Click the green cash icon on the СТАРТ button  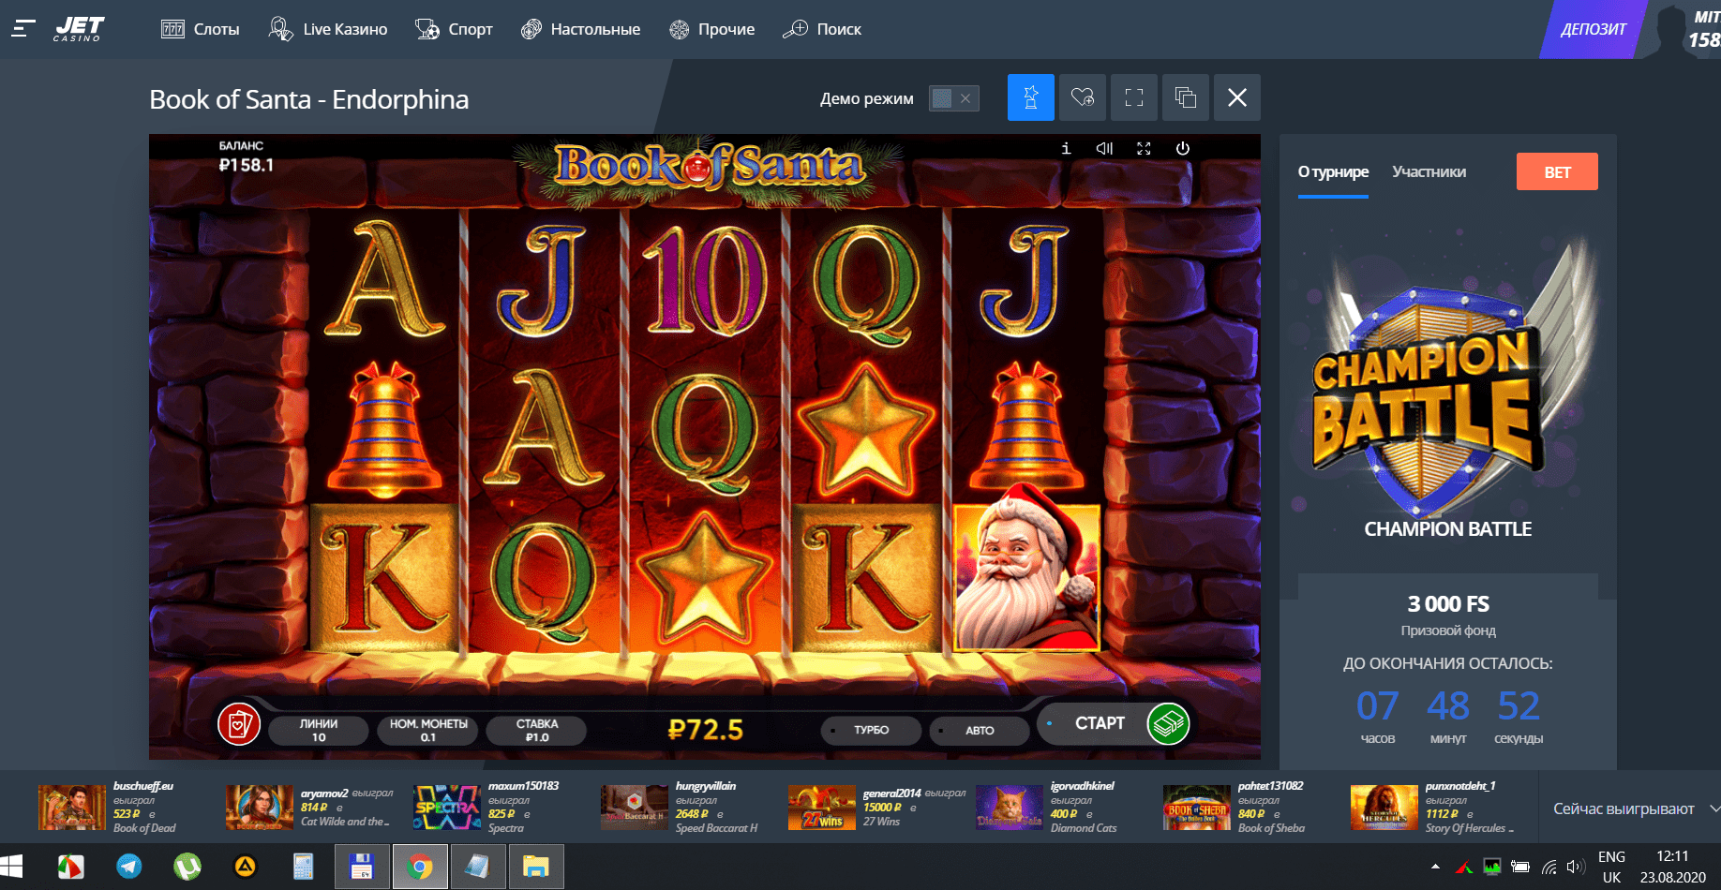click(1168, 723)
